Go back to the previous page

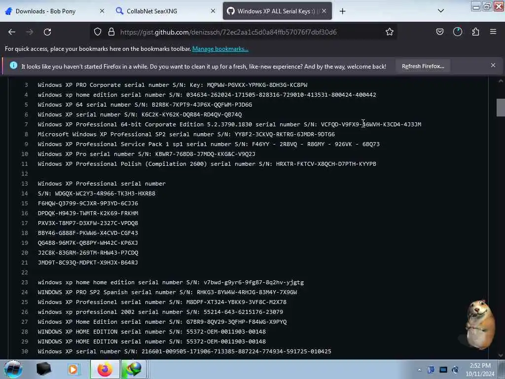coord(12,32)
